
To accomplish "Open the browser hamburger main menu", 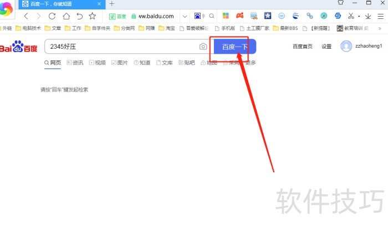I will coord(381,16).
